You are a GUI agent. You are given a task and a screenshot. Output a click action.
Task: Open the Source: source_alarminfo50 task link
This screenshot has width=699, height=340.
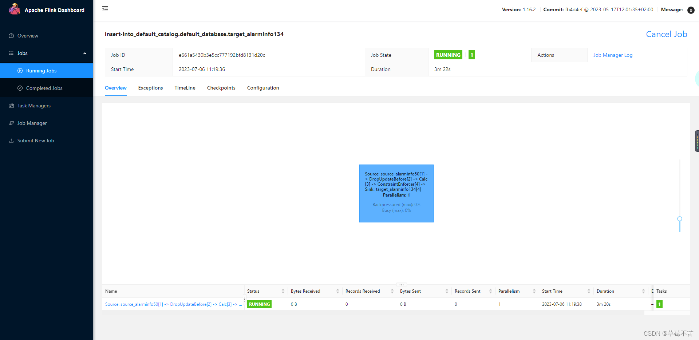pyautogui.click(x=173, y=304)
